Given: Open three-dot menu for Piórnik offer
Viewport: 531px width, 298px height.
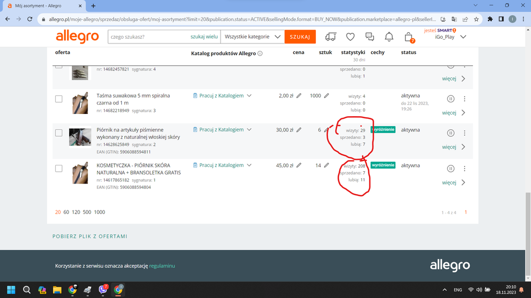Looking at the screenshot, I should click(465, 133).
